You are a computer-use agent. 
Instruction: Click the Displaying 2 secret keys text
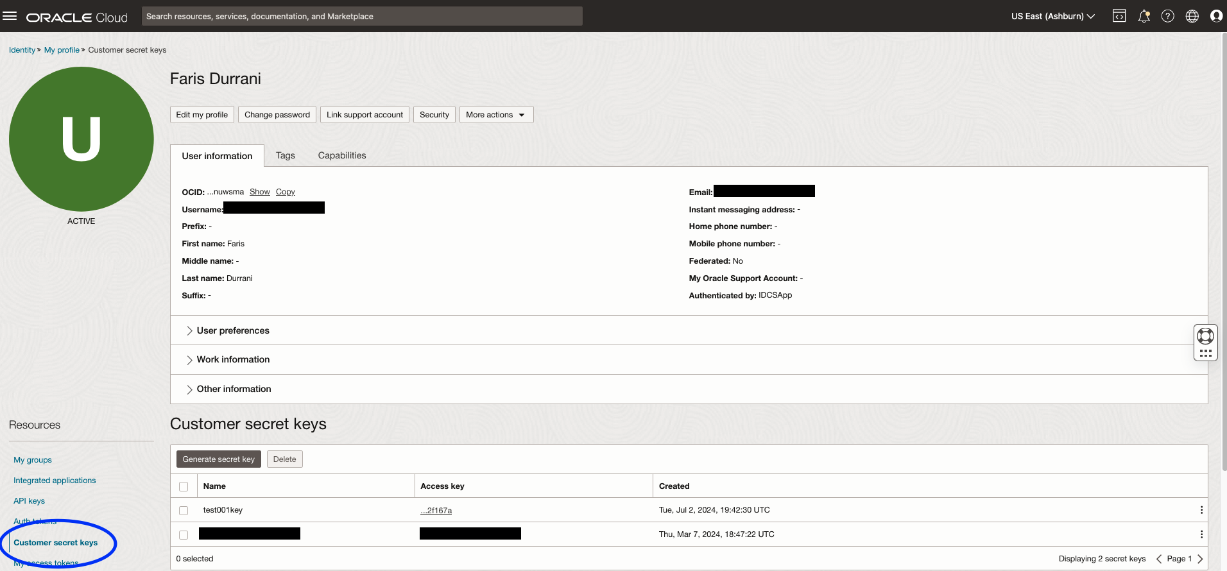[x=1102, y=559]
